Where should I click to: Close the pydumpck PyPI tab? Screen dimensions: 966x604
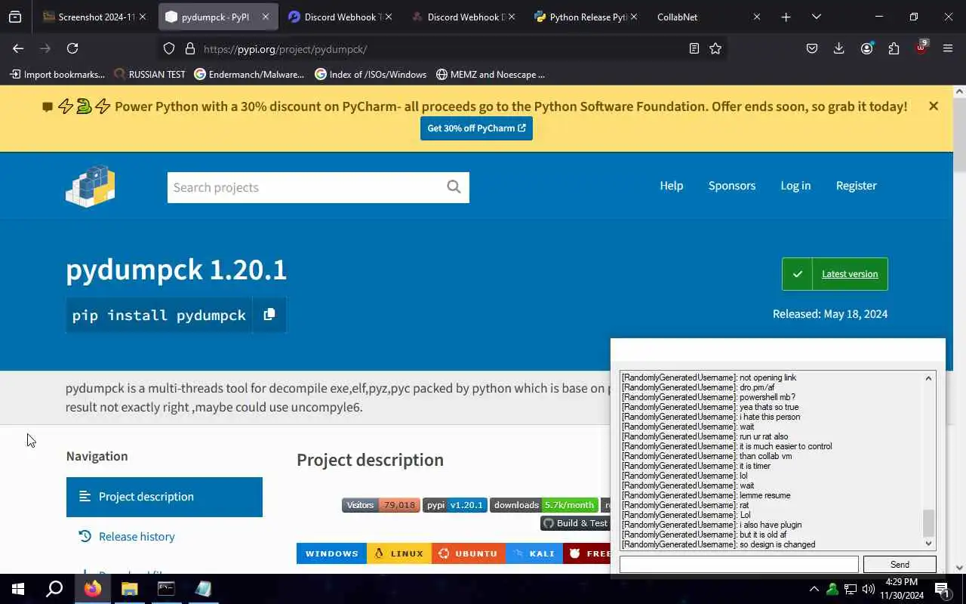[265, 17]
